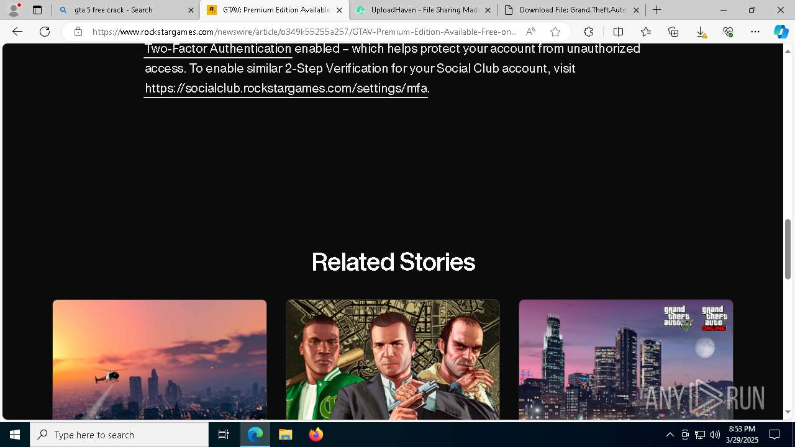Open a new browser tab
This screenshot has width=795, height=447.
pyautogui.click(x=657, y=10)
